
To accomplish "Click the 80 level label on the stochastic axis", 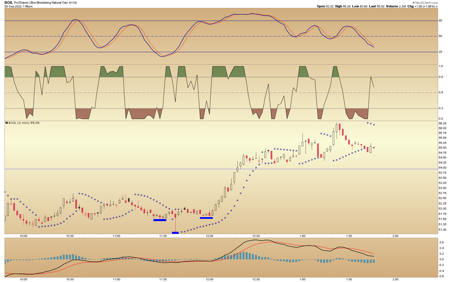I will coord(441,21).
